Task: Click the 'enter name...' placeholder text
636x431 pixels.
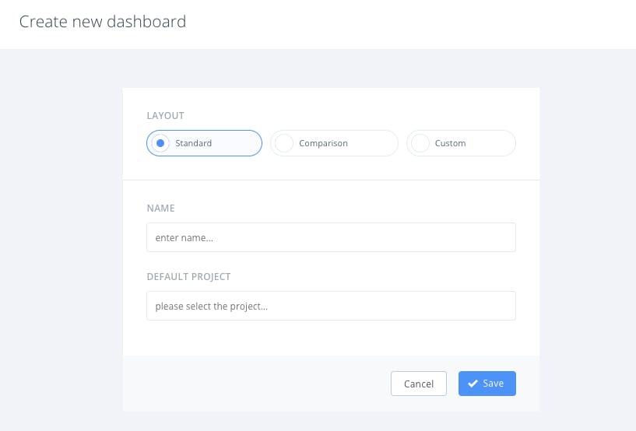Action: (x=184, y=237)
